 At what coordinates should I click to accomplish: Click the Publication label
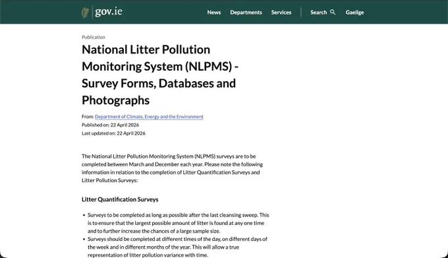(x=94, y=37)
